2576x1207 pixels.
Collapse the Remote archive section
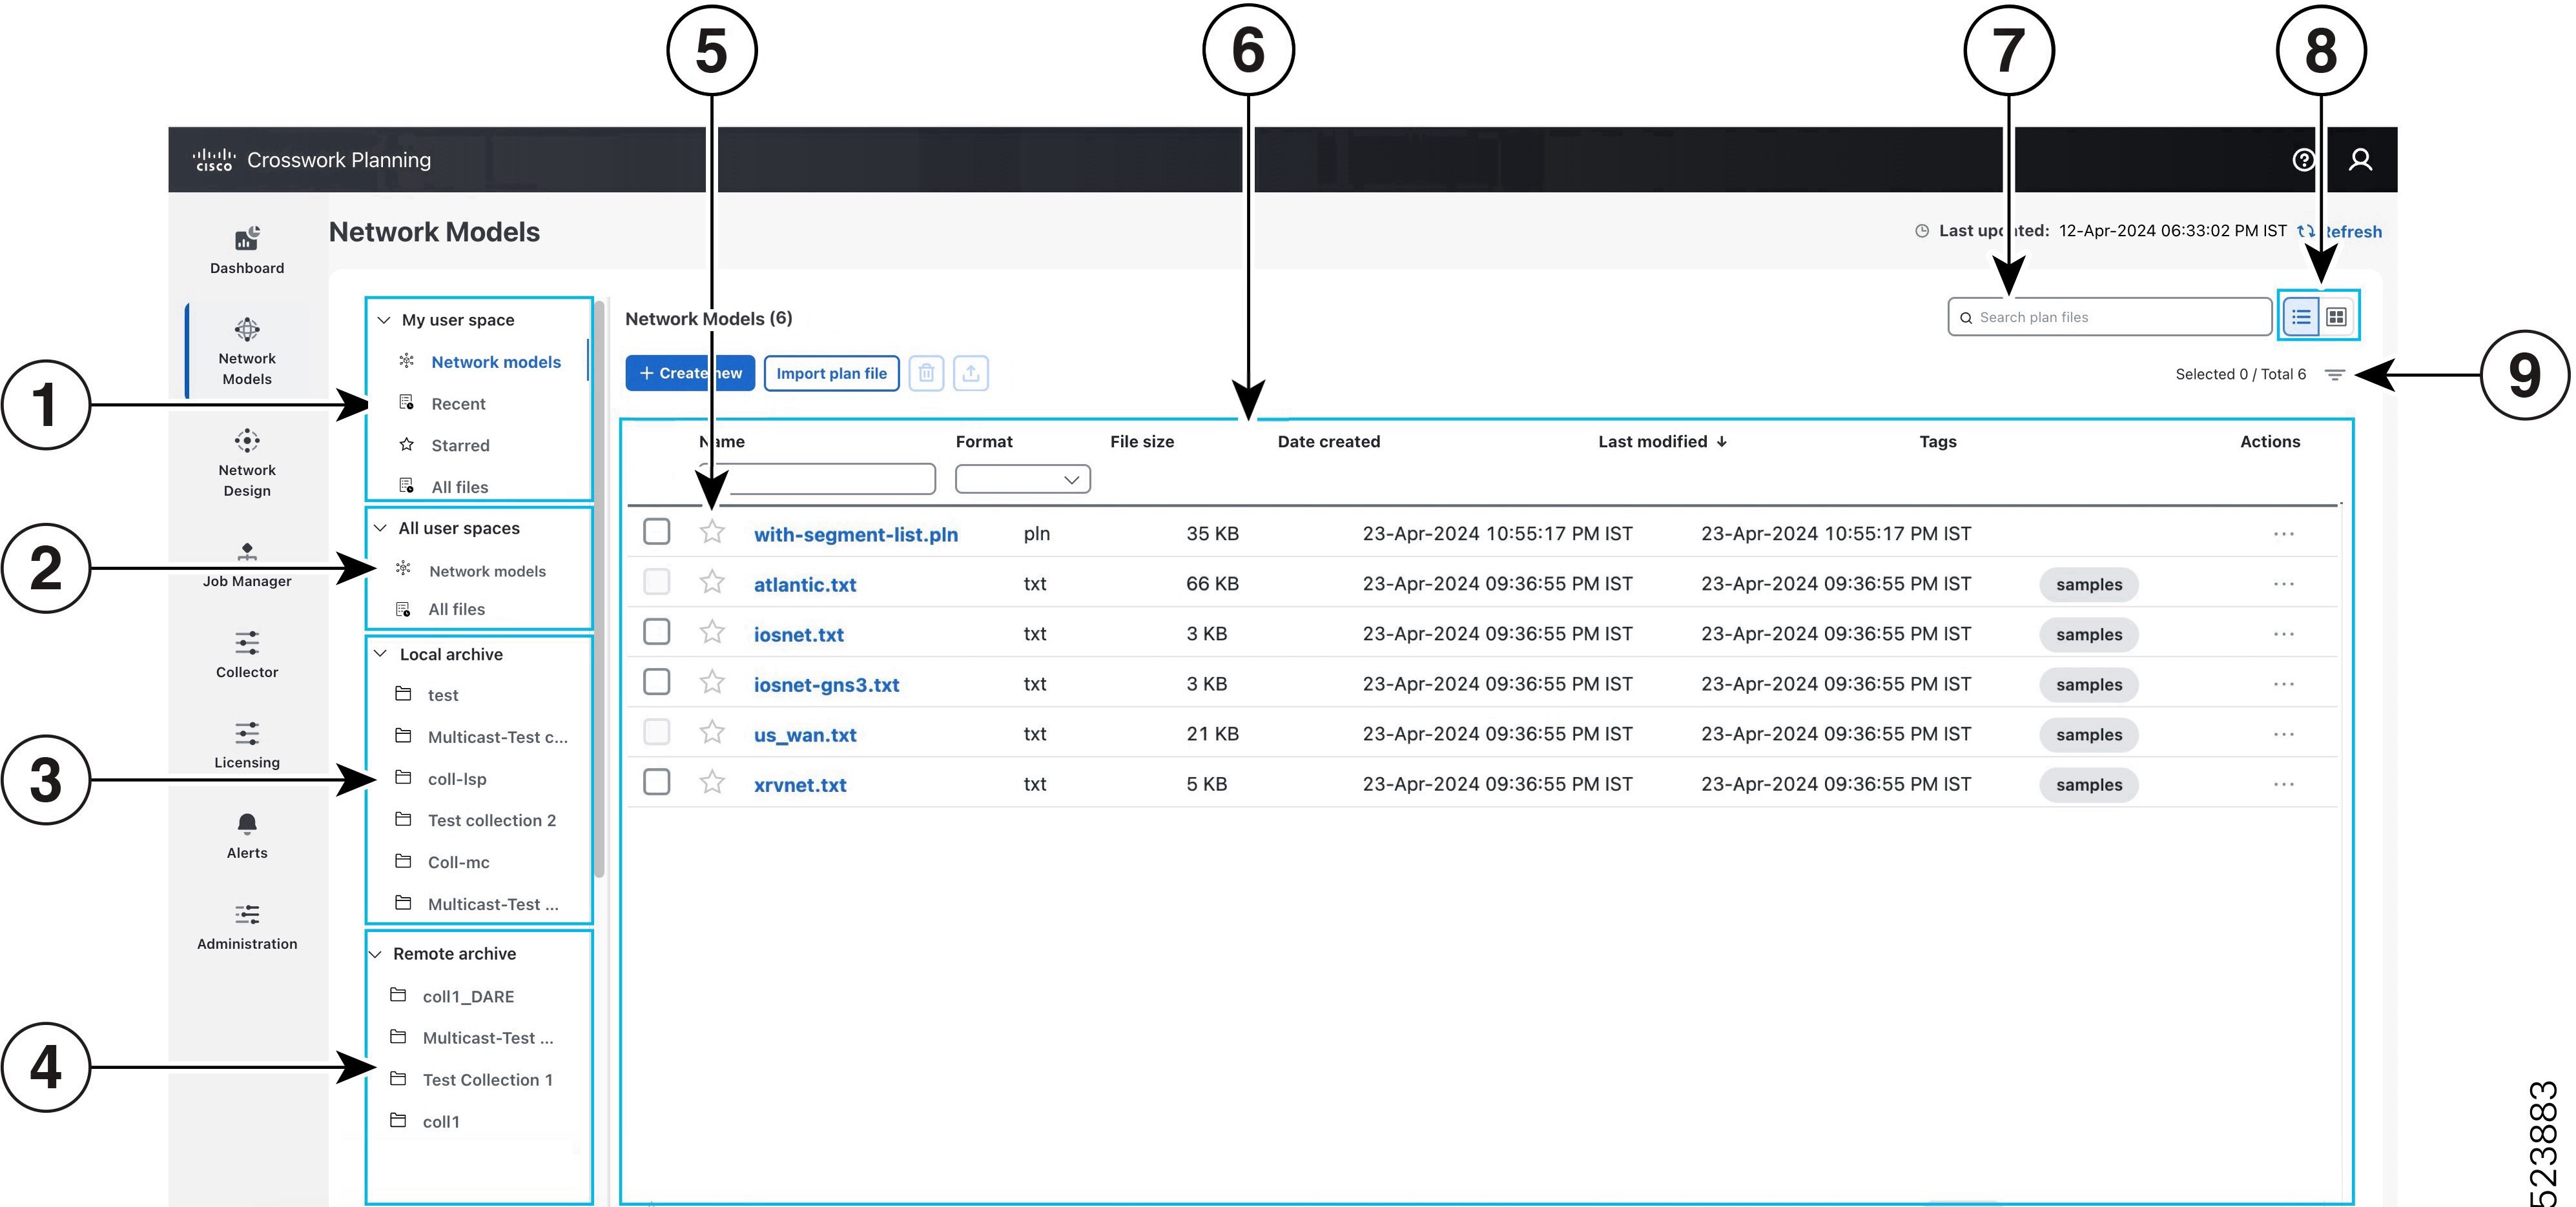coord(376,954)
